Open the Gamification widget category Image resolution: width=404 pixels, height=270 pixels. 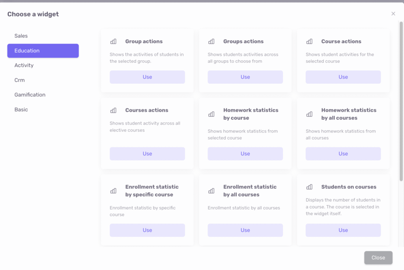(30, 95)
